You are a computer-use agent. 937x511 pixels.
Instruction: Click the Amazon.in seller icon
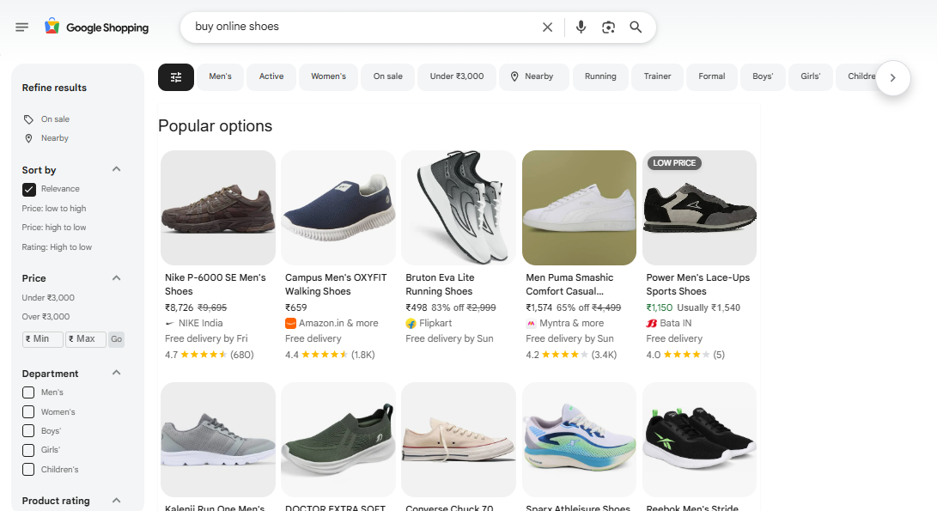pyautogui.click(x=290, y=323)
